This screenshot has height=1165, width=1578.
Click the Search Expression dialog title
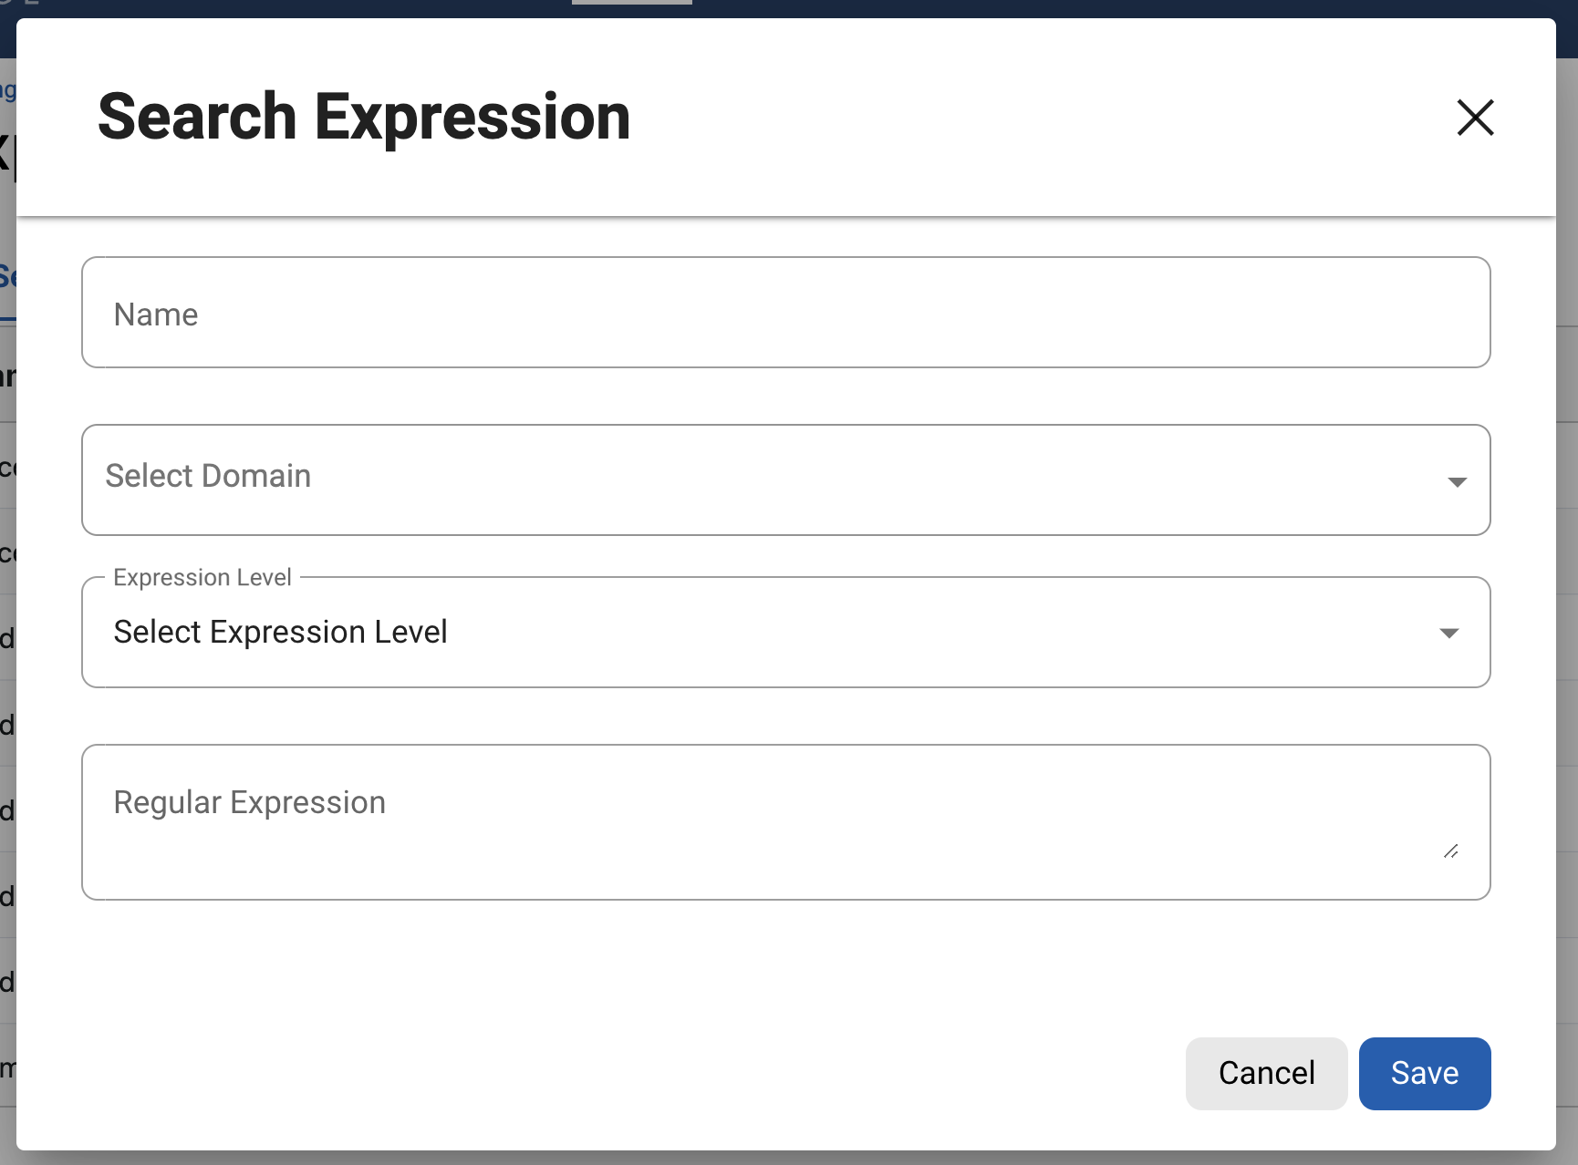(x=364, y=118)
